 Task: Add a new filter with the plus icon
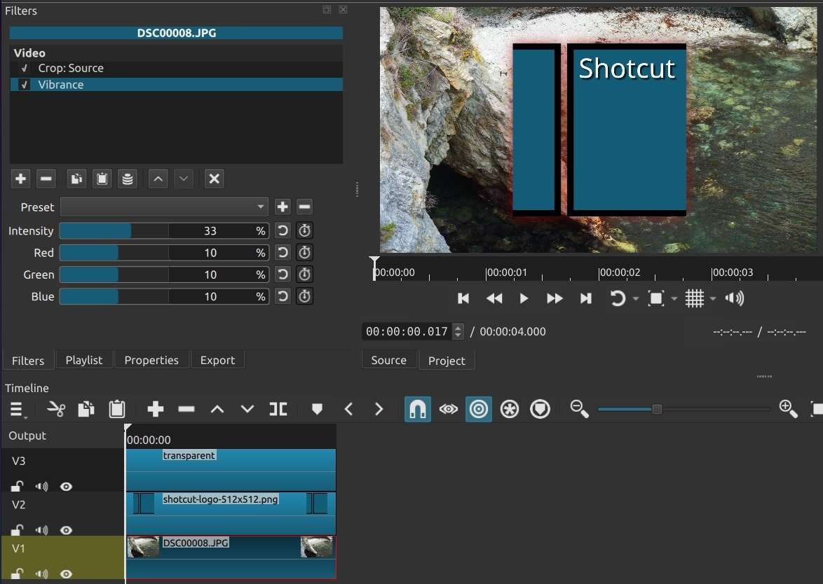point(20,179)
